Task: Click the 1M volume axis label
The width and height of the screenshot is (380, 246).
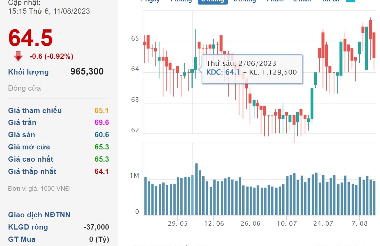Action: [135, 176]
